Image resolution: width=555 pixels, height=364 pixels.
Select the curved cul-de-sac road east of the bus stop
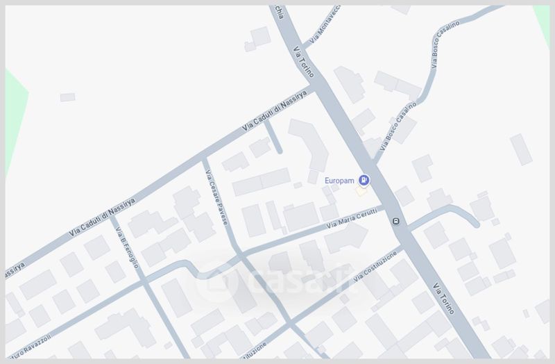pyautogui.click(x=444, y=215)
